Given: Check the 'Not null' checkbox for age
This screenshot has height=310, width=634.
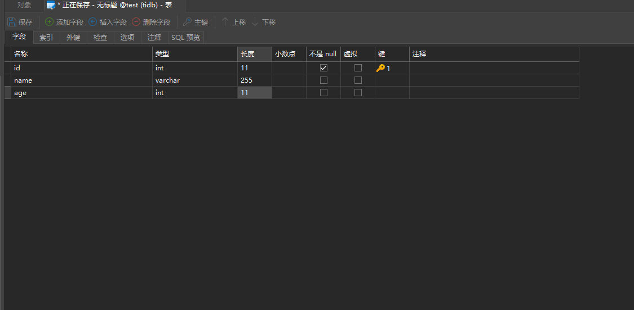Looking at the screenshot, I should [323, 92].
